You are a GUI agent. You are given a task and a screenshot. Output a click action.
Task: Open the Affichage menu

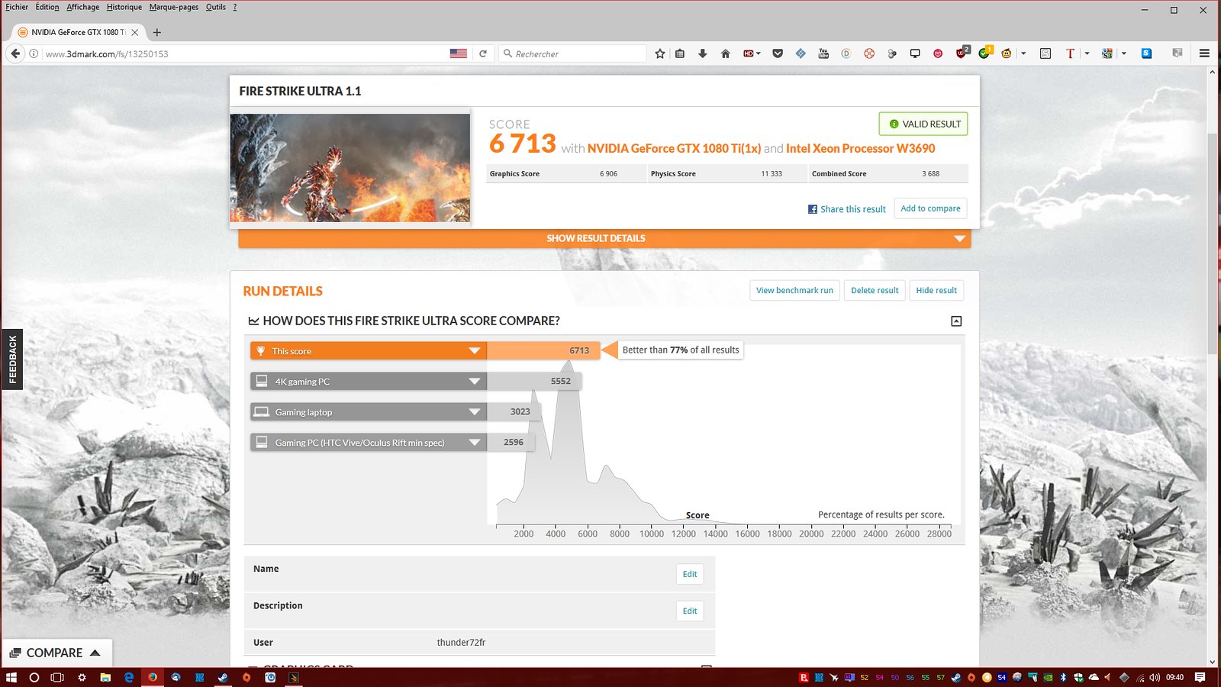(83, 7)
